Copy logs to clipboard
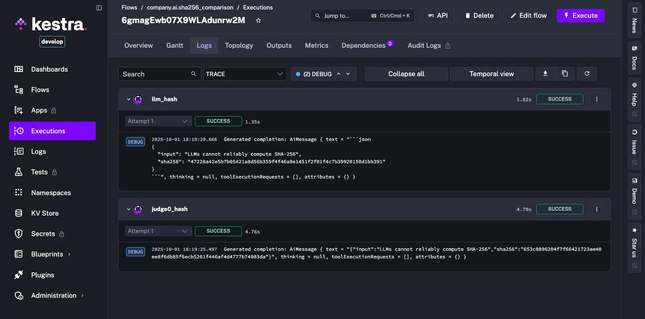 pyautogui.click(x=565, y=74)
